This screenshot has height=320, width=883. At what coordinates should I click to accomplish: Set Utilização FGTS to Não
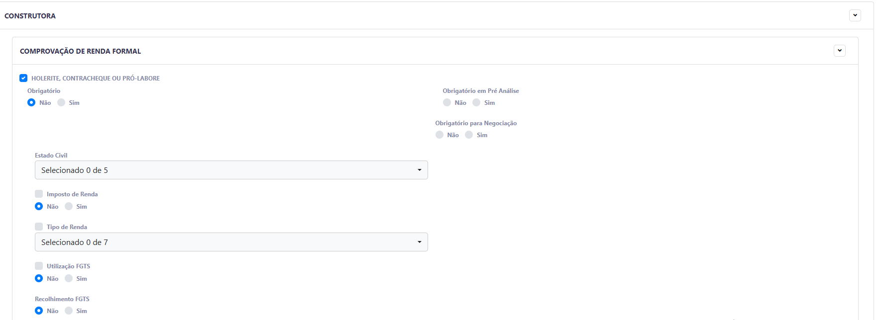tap(39, 278)
